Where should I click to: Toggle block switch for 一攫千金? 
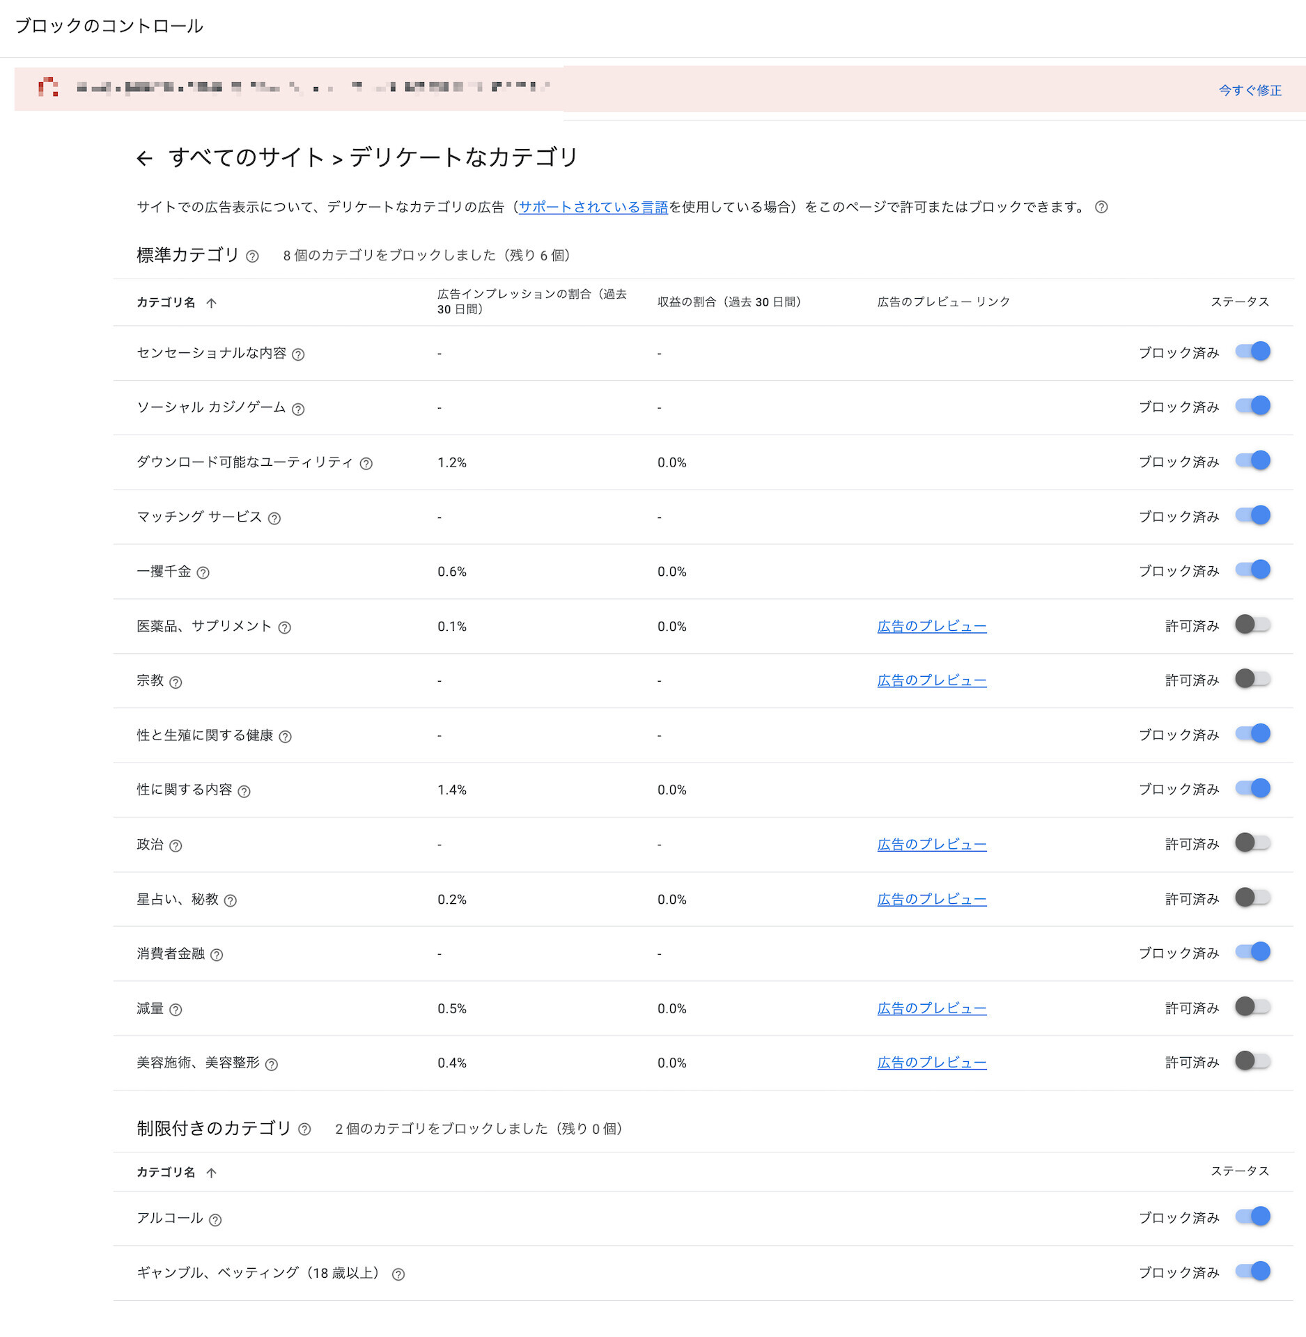point(1252,570)
